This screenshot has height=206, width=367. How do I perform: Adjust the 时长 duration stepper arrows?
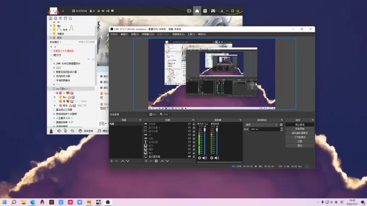click(282, 129)
